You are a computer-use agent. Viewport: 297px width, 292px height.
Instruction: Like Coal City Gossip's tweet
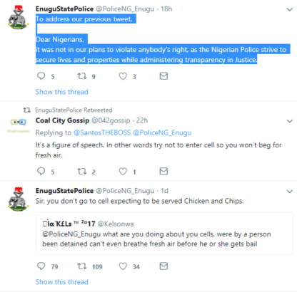coord(123,172)
